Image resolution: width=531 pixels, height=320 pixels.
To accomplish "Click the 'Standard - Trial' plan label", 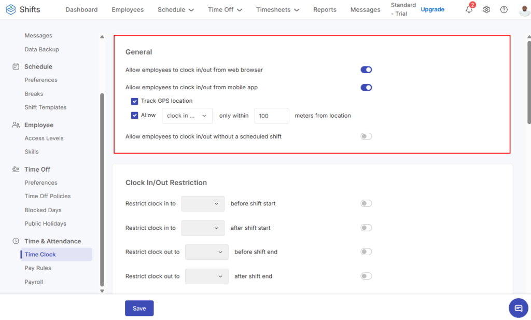I will point(403,9).
